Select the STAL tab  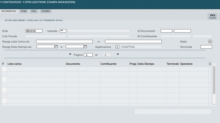34,11
